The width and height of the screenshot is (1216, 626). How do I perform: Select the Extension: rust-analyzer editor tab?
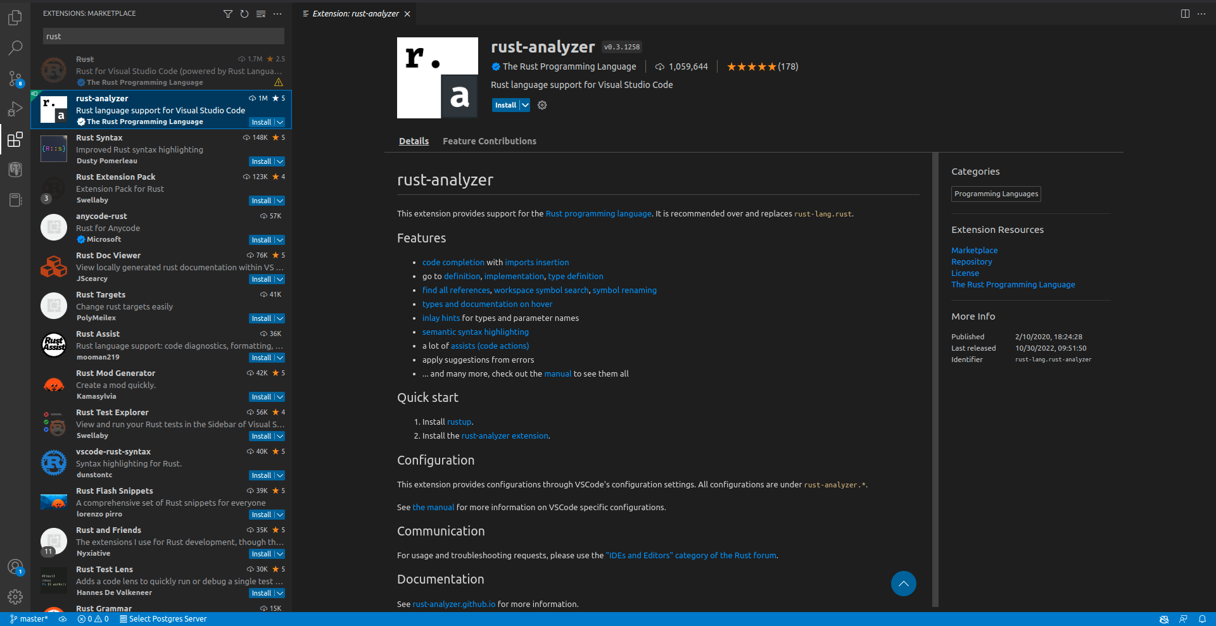coord(355,14)
